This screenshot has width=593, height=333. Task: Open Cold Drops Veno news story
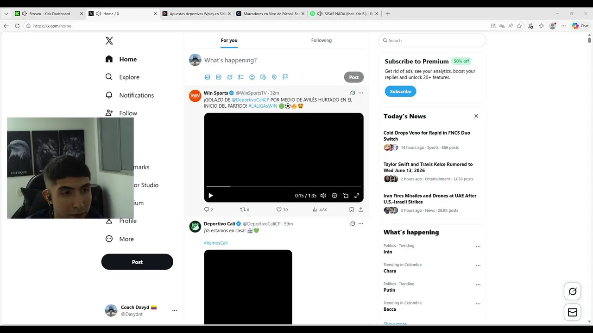[427, 136]
